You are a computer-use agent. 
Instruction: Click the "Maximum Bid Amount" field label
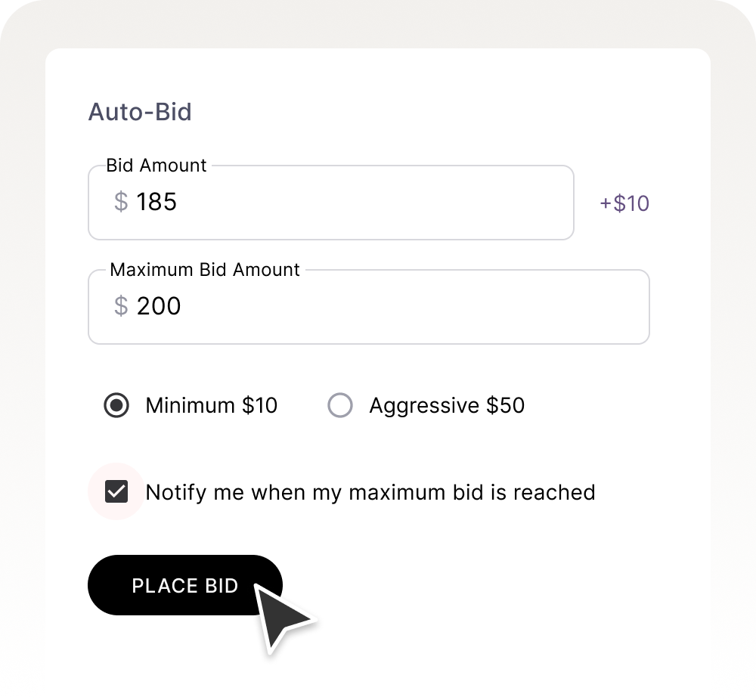tap(205, 270)
